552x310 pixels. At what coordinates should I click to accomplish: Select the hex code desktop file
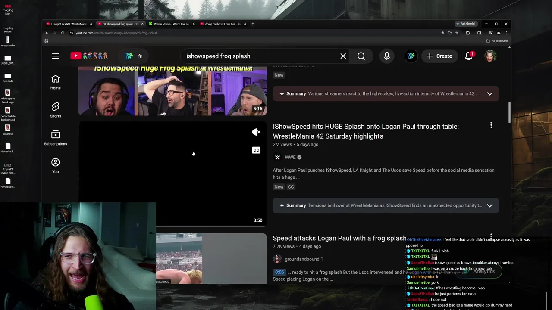(x=8, y=77)
